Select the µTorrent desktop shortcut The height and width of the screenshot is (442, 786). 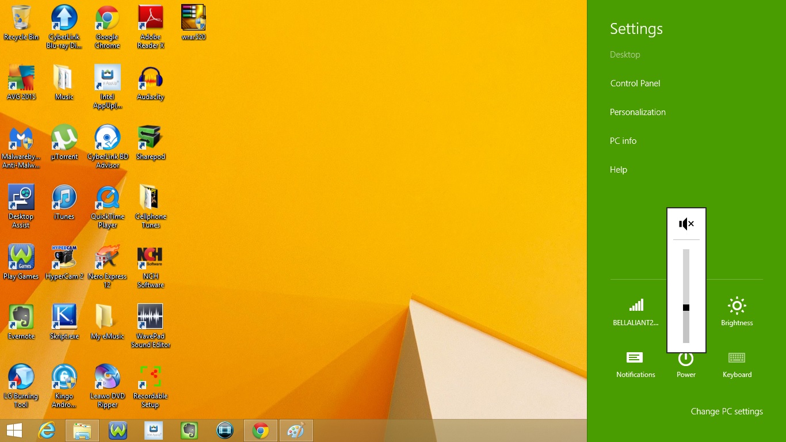(64, 143)
